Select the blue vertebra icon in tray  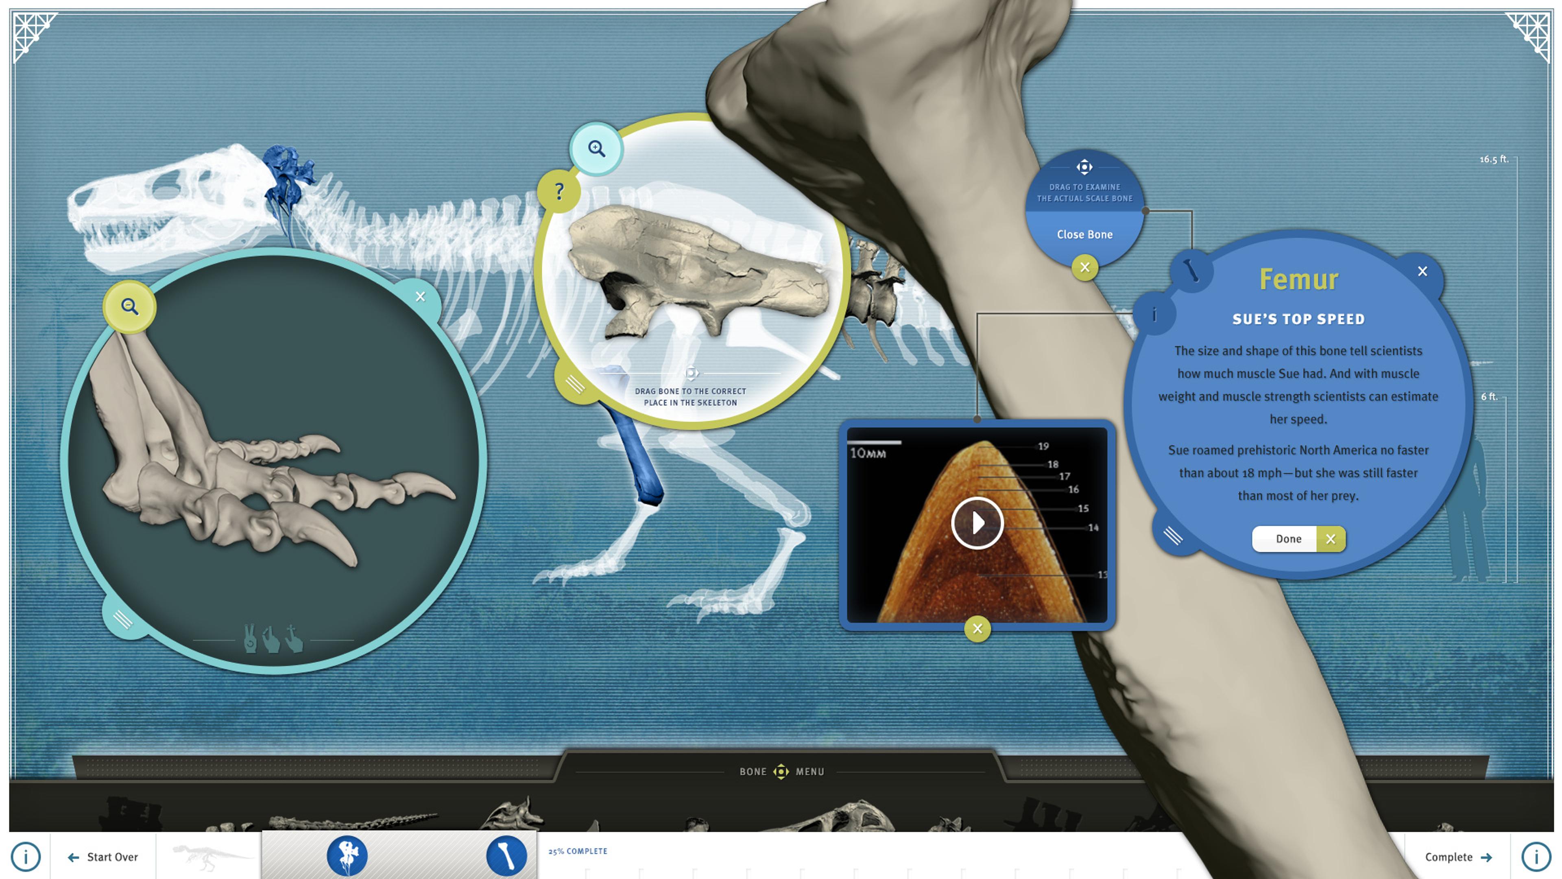pos(347,856)
